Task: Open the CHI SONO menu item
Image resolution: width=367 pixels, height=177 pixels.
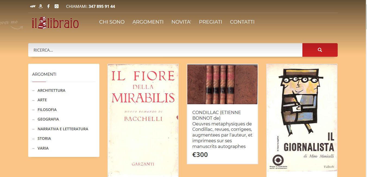Action: point(112,22)
